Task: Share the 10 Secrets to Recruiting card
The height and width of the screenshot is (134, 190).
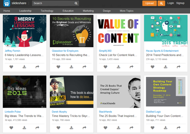Action: tap(84, 67)
